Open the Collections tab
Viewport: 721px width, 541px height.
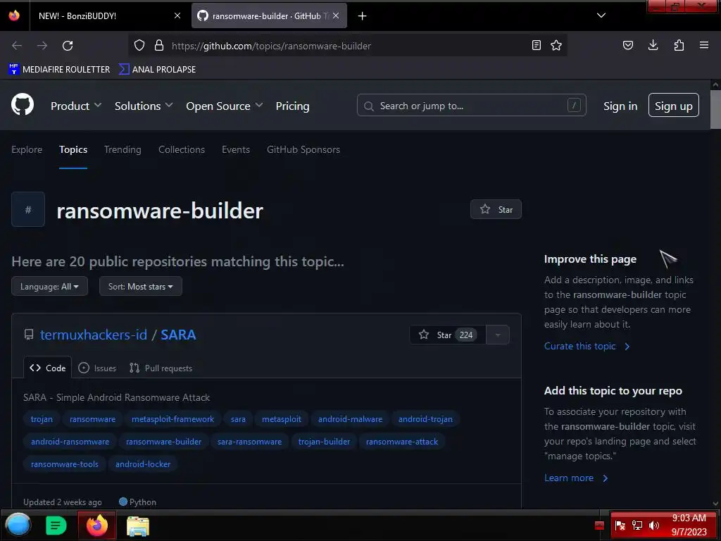coord(182,149)
